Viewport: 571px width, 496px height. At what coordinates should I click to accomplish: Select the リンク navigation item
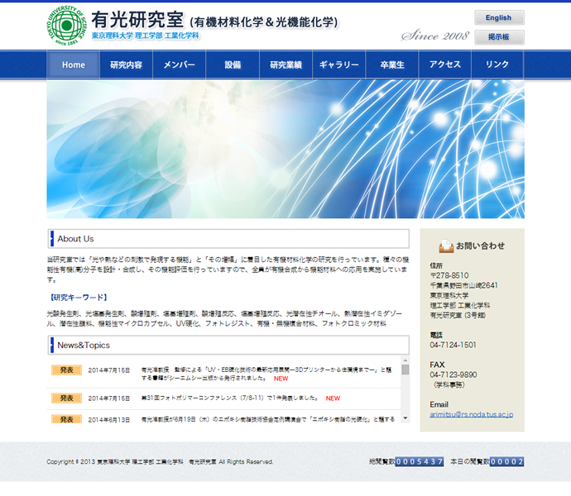coord(497,64)
